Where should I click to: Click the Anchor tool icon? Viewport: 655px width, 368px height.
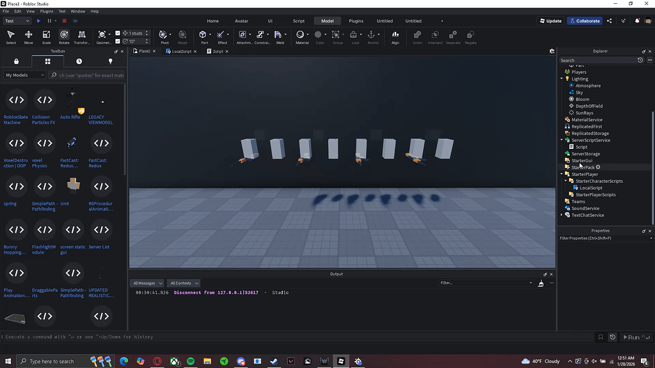coord(371,34)
